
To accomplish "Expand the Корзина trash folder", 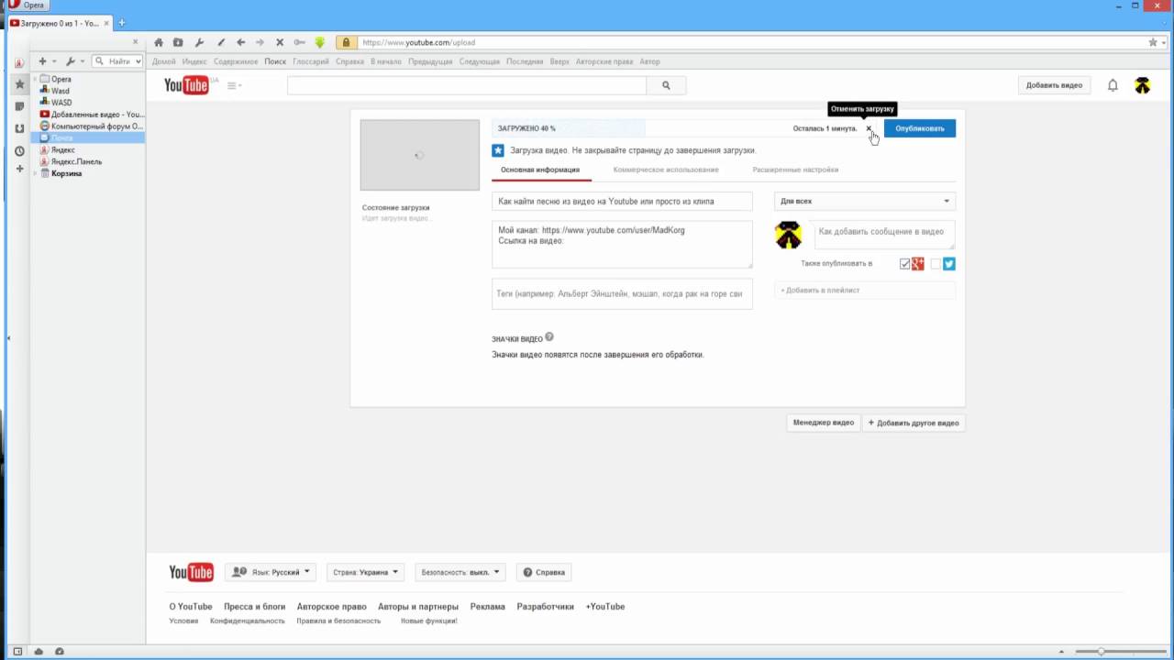I will coord(35,173).
